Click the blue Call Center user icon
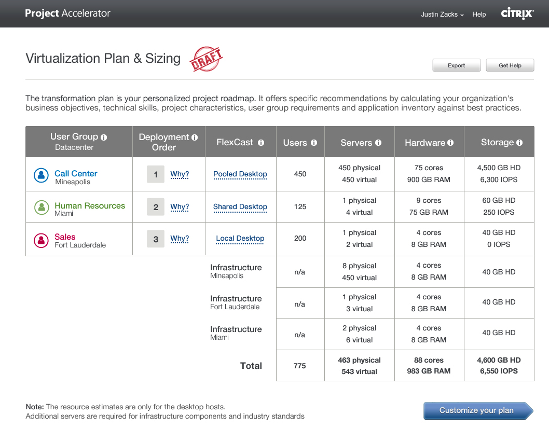Screen dimensions: 549x429 tap(41, 175)
